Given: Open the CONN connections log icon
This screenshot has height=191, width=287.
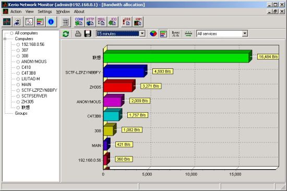Looking at the screenshot, I should pos(79,21).
